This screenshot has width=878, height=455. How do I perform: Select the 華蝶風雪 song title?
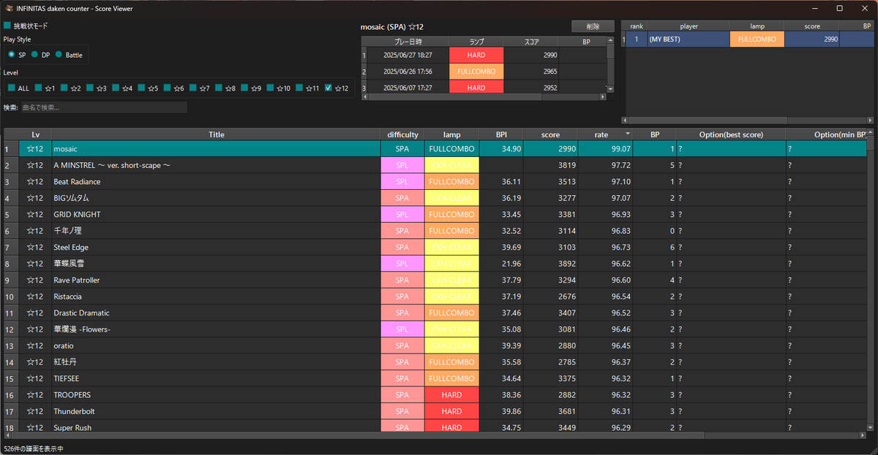click(68, 263)
